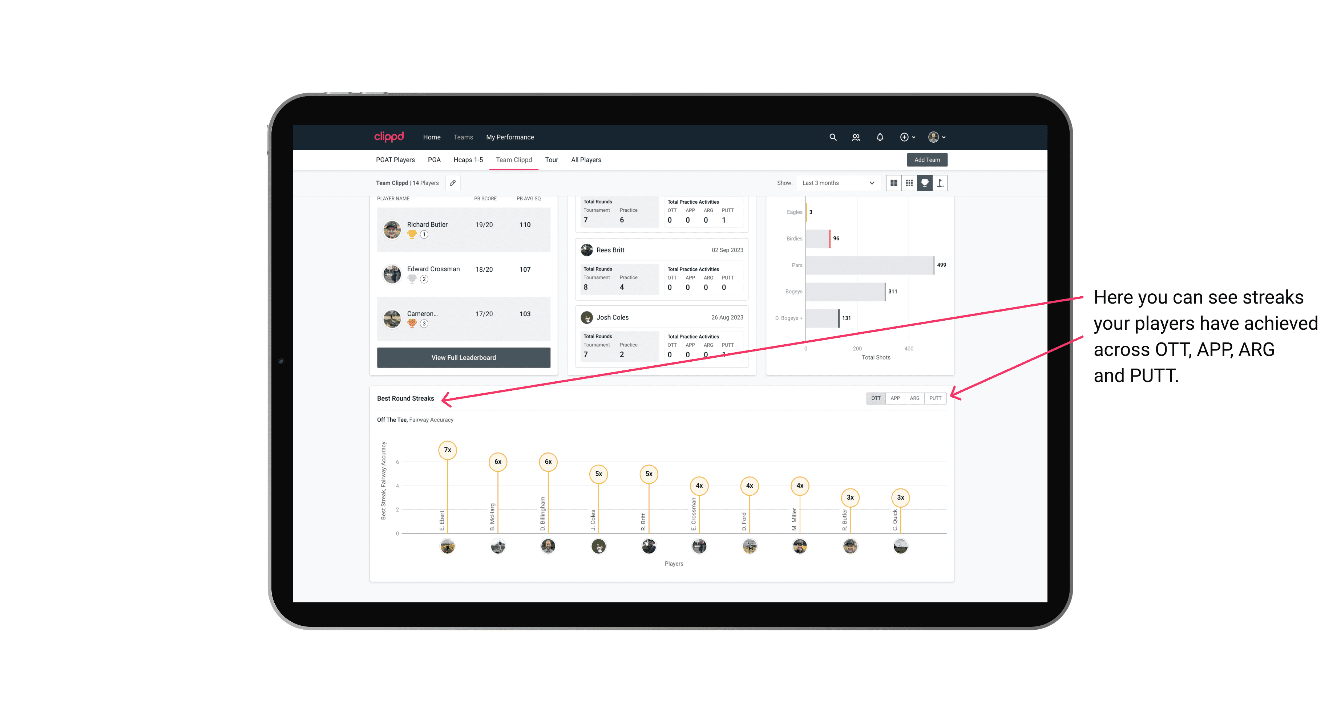Viewport: 1337px width, 719px height.
Task: Toggle the user account avatar menu
Action: [x=937, y=137]
